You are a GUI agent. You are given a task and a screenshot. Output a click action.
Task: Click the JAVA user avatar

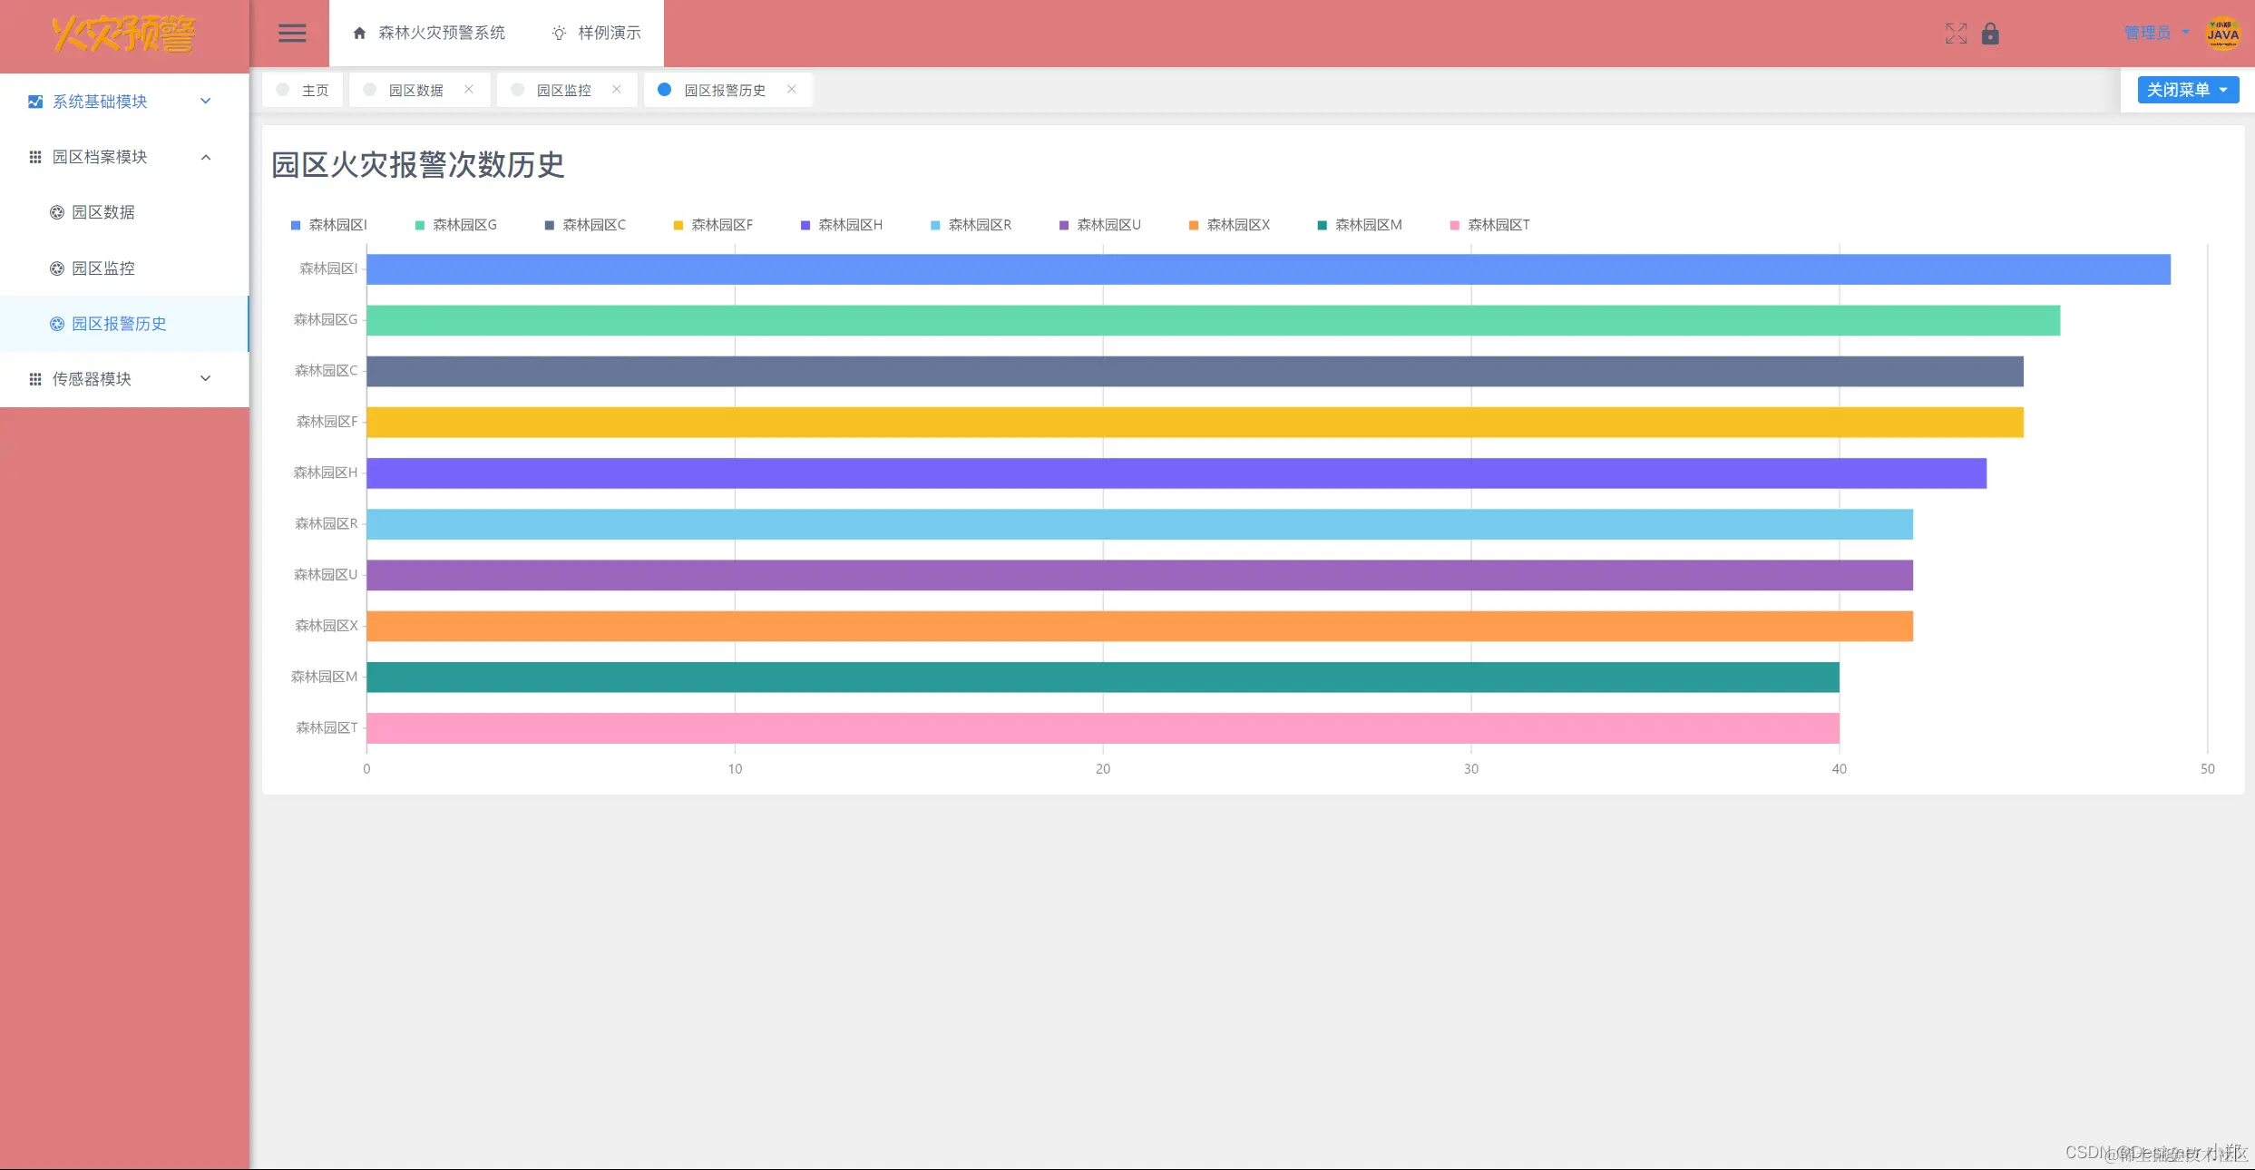click(x=2222, y=34)
